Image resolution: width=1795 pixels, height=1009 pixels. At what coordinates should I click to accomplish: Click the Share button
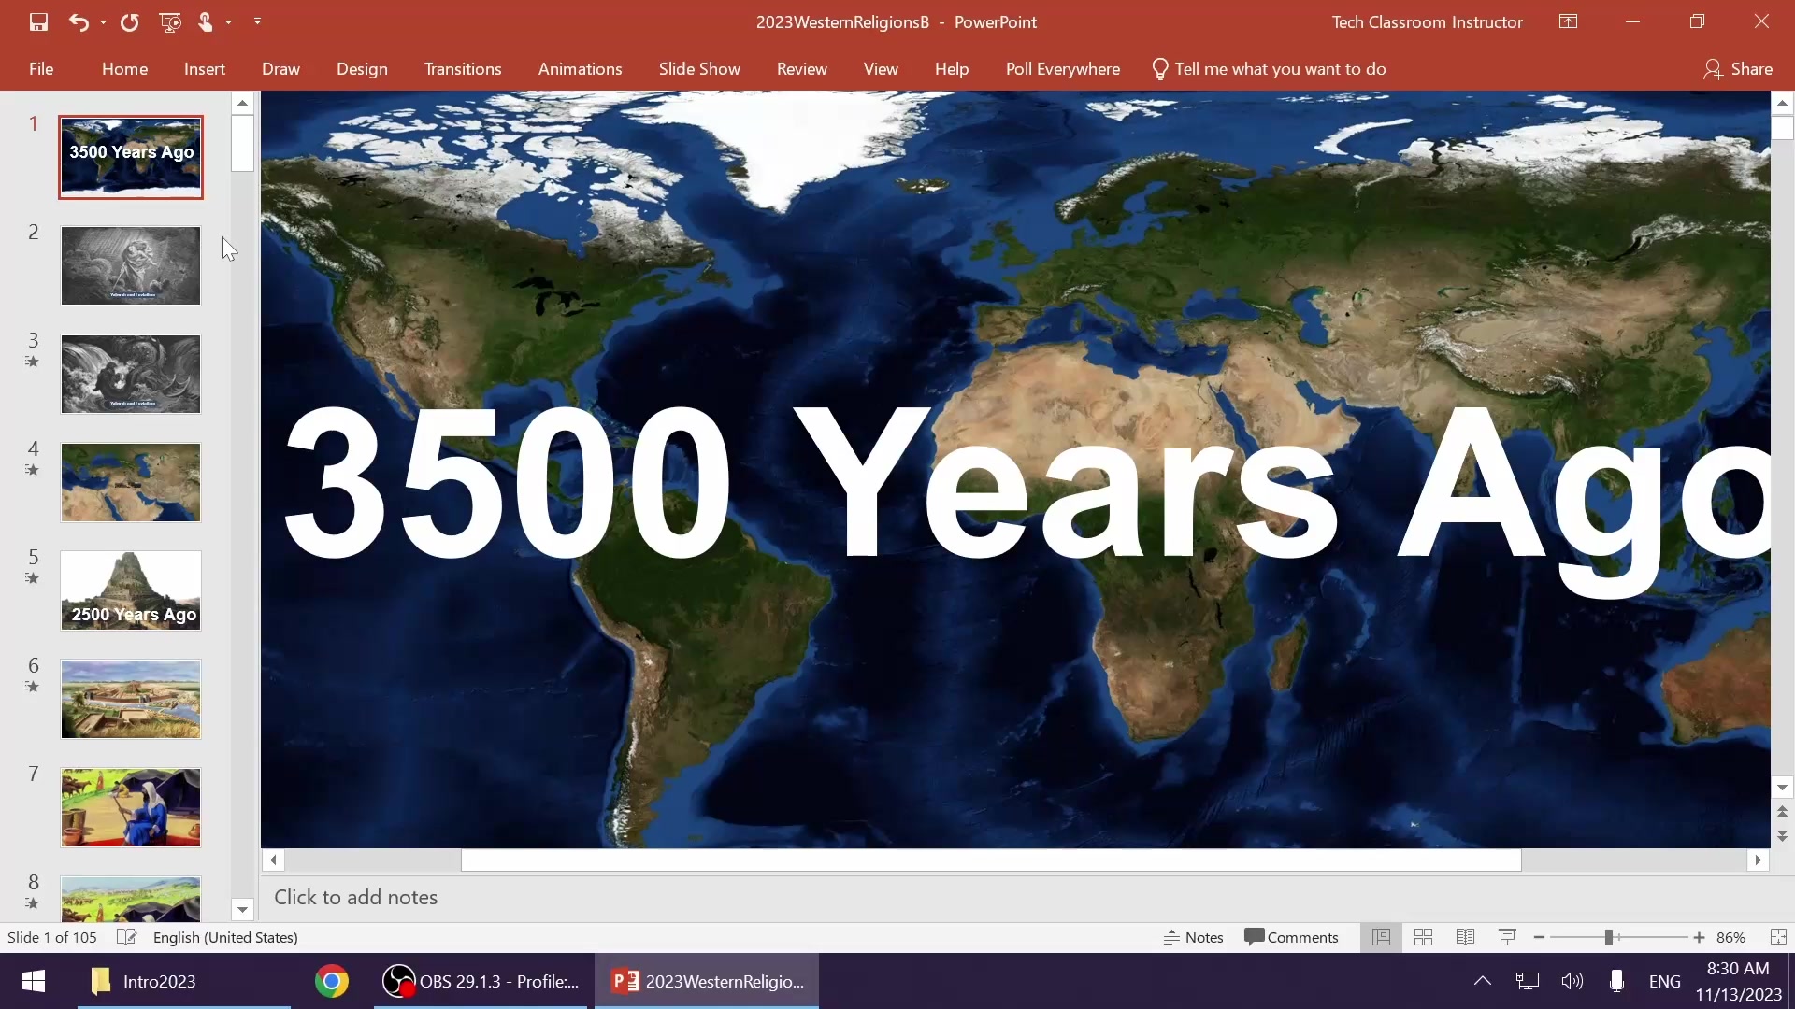[x=1738, y=69]
